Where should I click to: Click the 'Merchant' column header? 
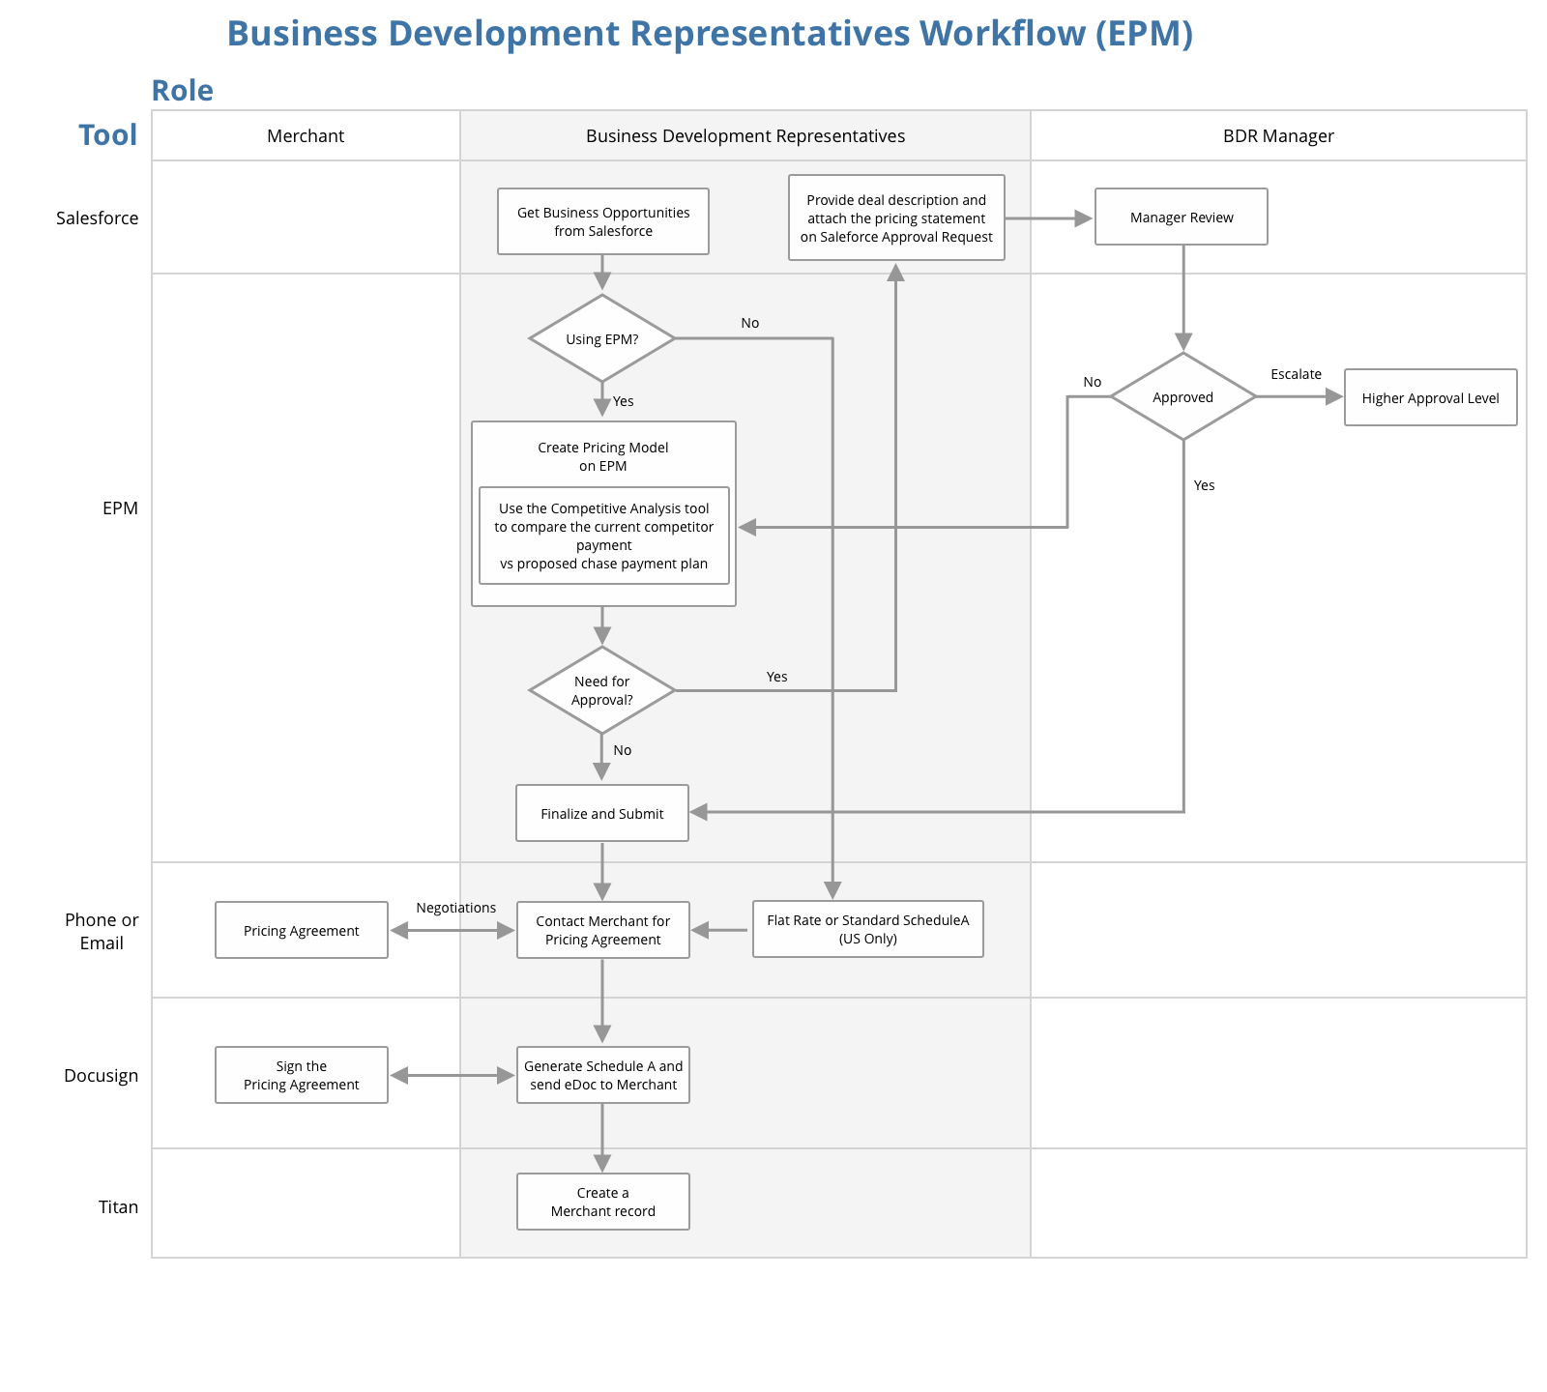coord(306,135)
